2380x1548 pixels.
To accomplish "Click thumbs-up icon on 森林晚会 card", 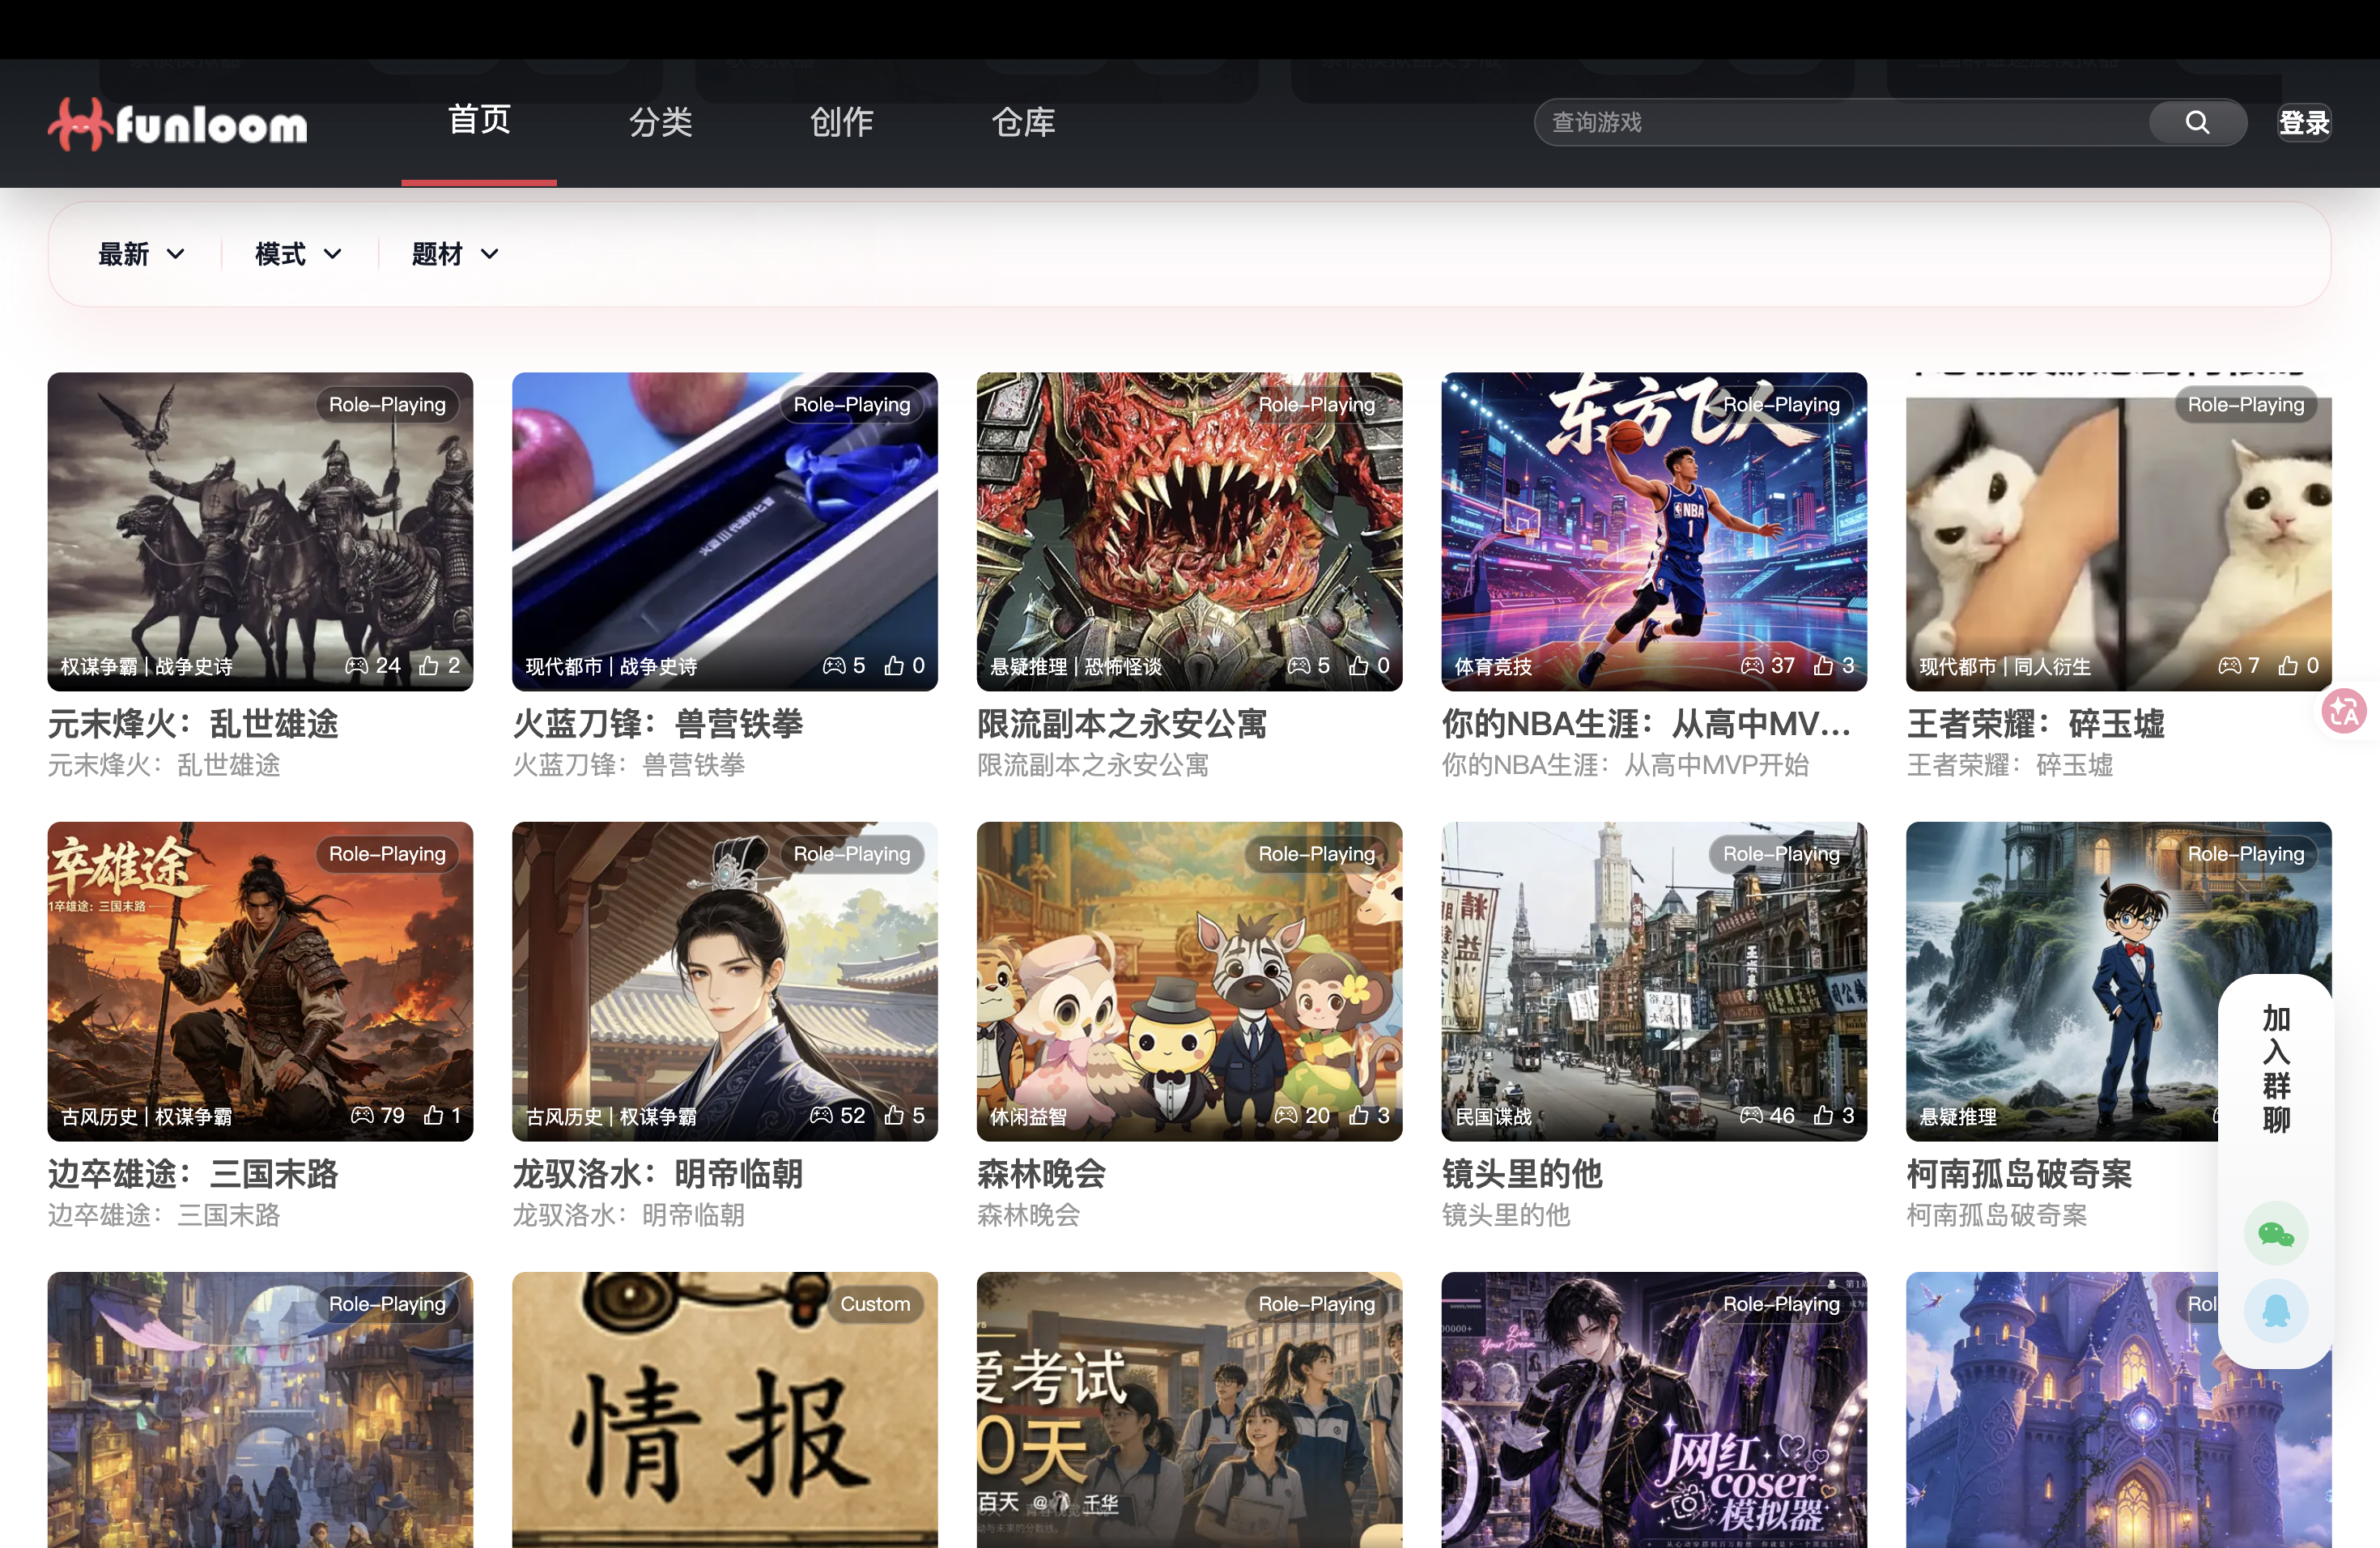I will pyautogui.click(x=1358, y=1115).
